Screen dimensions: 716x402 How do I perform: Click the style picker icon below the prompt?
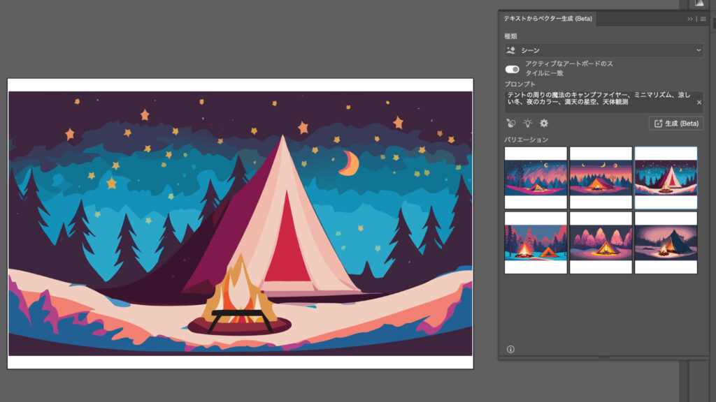pyautogui.click(x=511, y=124)
